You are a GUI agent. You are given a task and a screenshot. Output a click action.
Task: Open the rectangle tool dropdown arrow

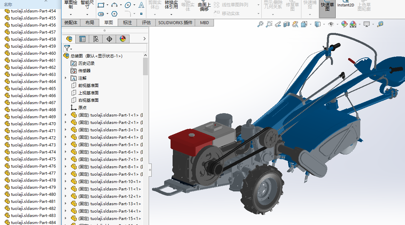coord(107,5)
